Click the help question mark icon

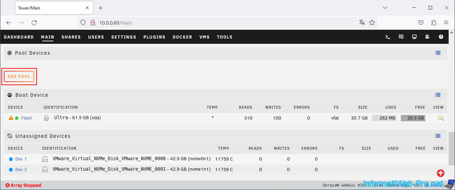[x=441, y=37]
